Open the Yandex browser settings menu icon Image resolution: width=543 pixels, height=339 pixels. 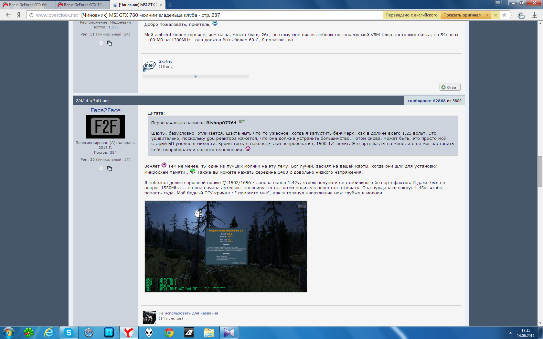point(498,3)
